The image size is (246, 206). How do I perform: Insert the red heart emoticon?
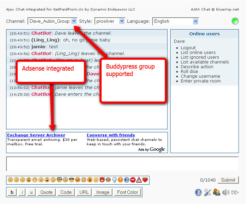(145, 180)
